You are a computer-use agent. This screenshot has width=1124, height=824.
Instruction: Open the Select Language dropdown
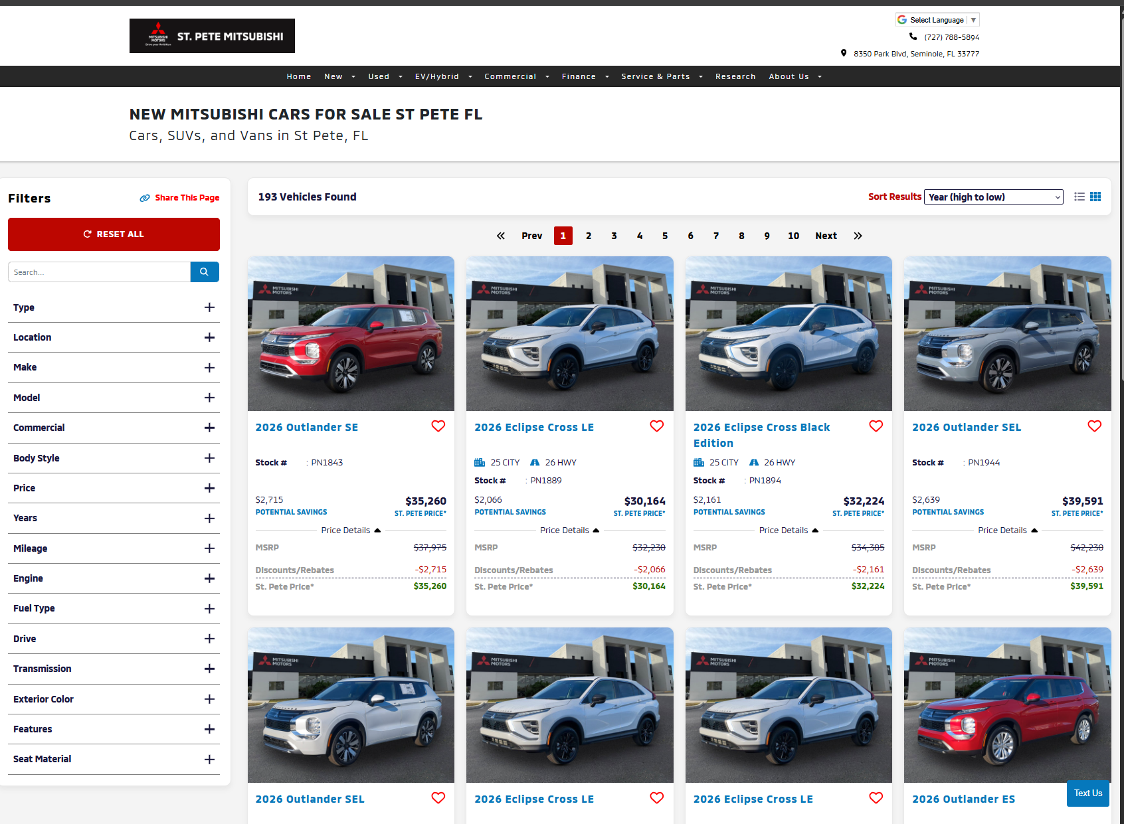click(x=937, y=20)
